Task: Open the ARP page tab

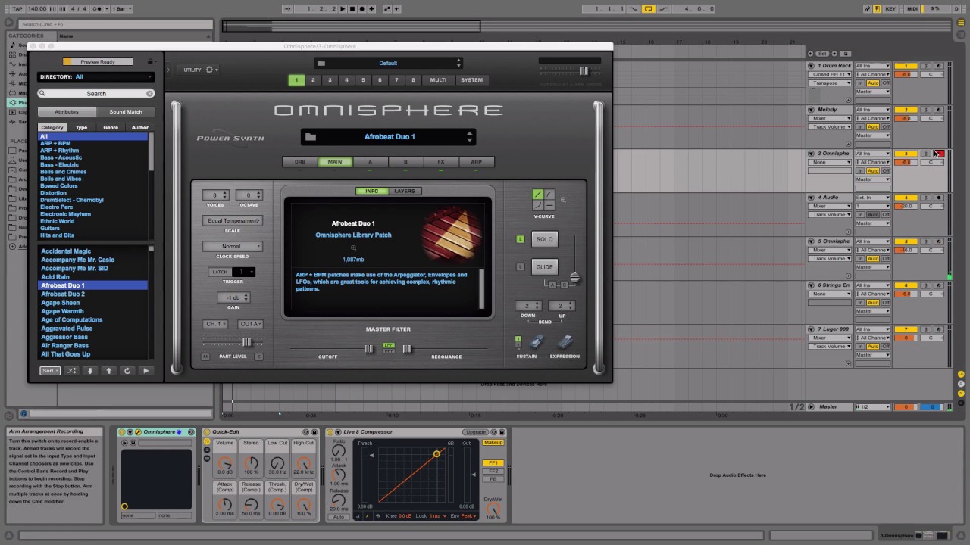Action: (477, 162)
